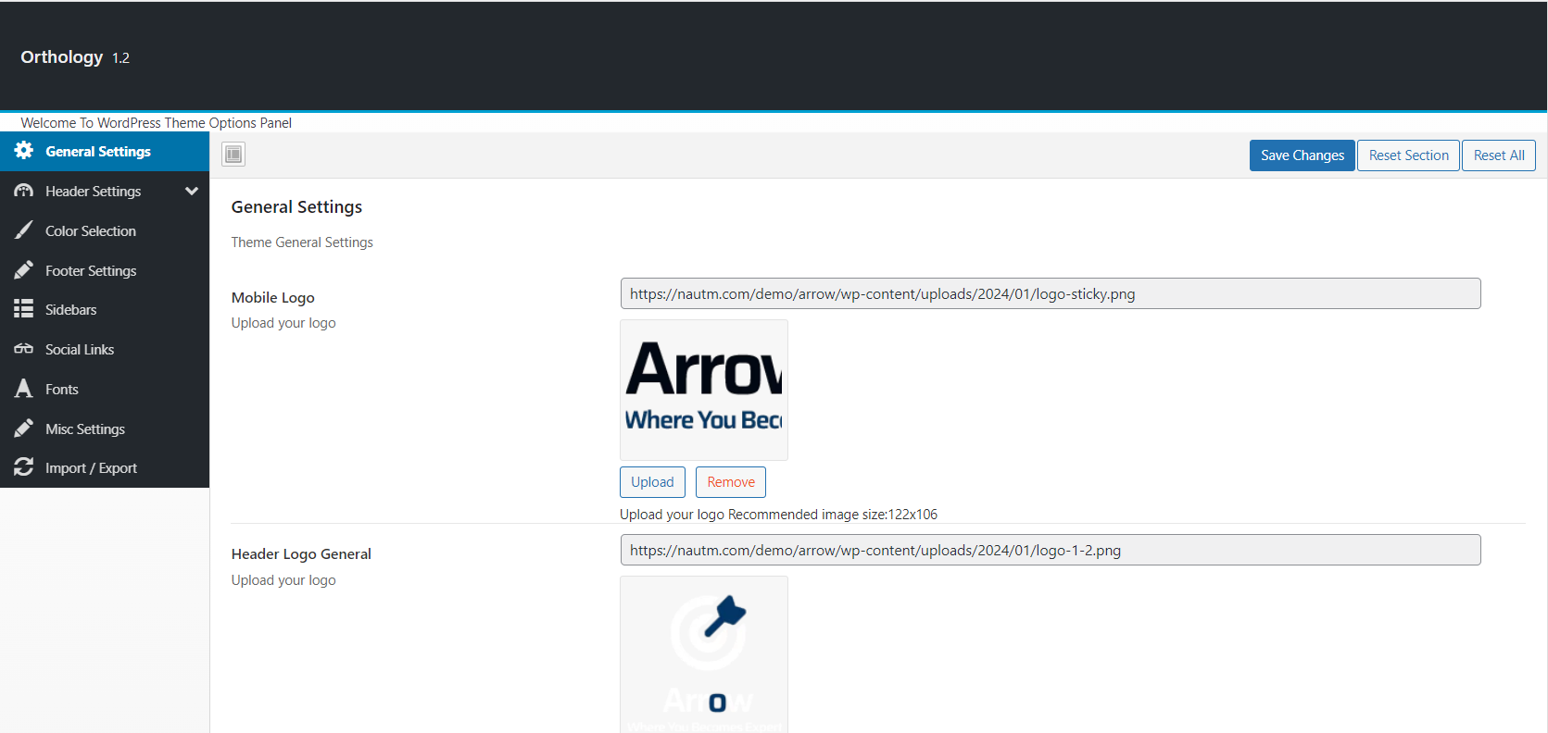This screenshot has height=733, width=1548.
Task: Open the Sidebars settings section
Action: coord(71,310)
